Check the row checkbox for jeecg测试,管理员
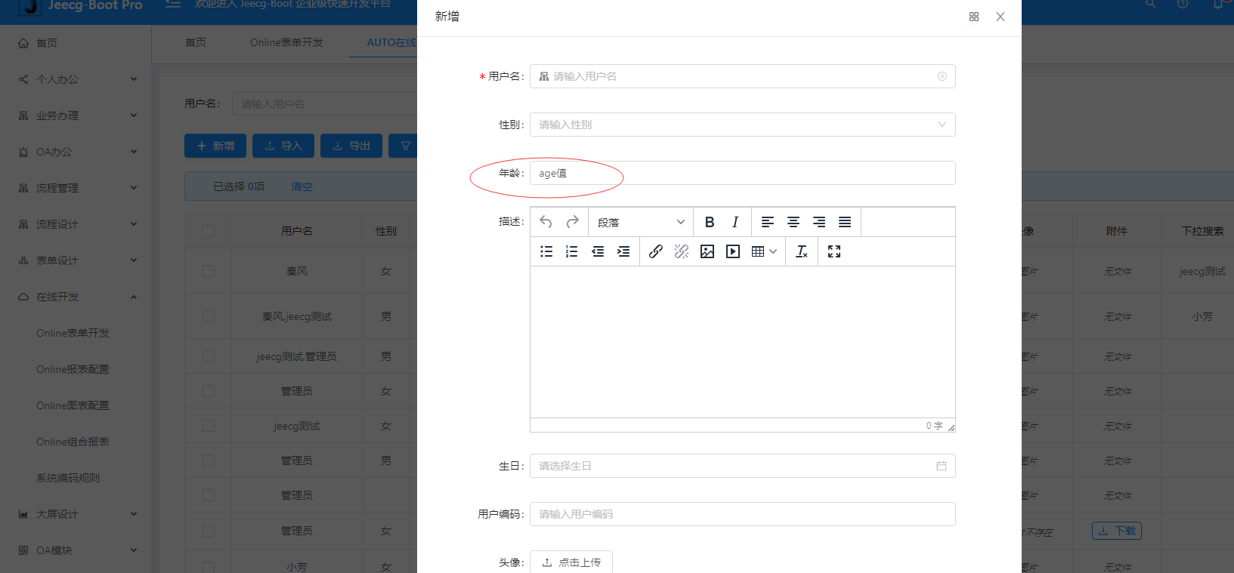 [209, 356]
